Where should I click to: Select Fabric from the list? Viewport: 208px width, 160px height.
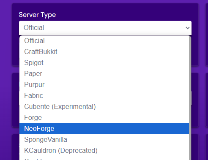[104, 96]
